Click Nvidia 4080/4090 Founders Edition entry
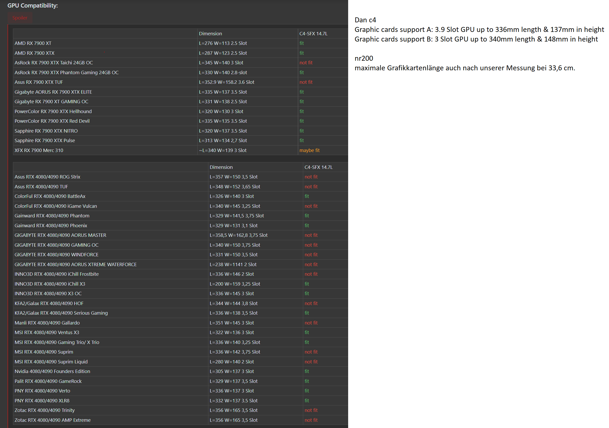Screen dimensions: 609x428 (52, 371)
